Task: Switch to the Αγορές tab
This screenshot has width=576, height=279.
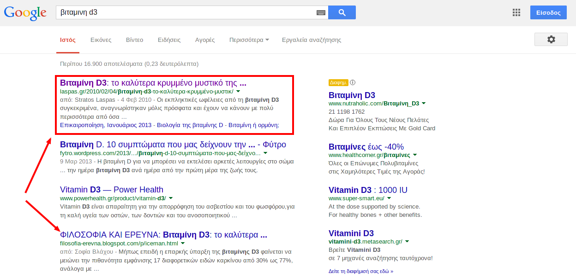Action: coord(205,40)
